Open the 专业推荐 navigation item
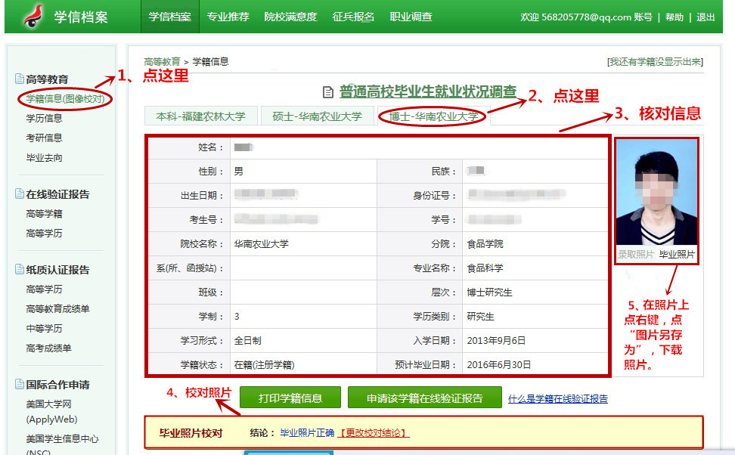The image size is (735, 455). click(x=228, y=17)
